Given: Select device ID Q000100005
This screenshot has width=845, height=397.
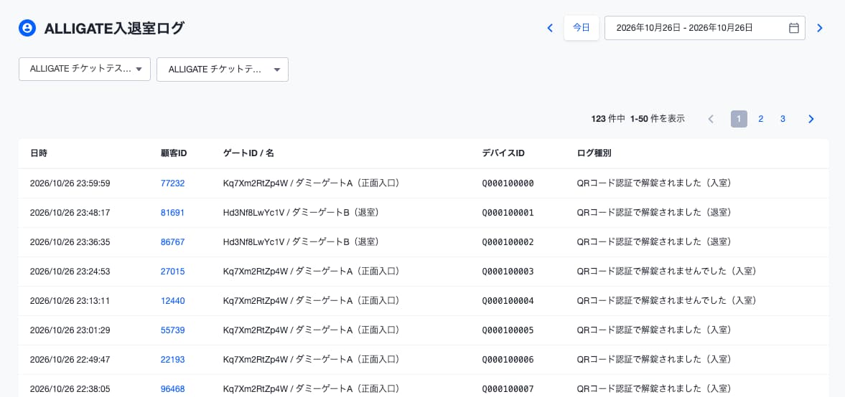Looking at the screenshot, I should [x=508, y=330].
